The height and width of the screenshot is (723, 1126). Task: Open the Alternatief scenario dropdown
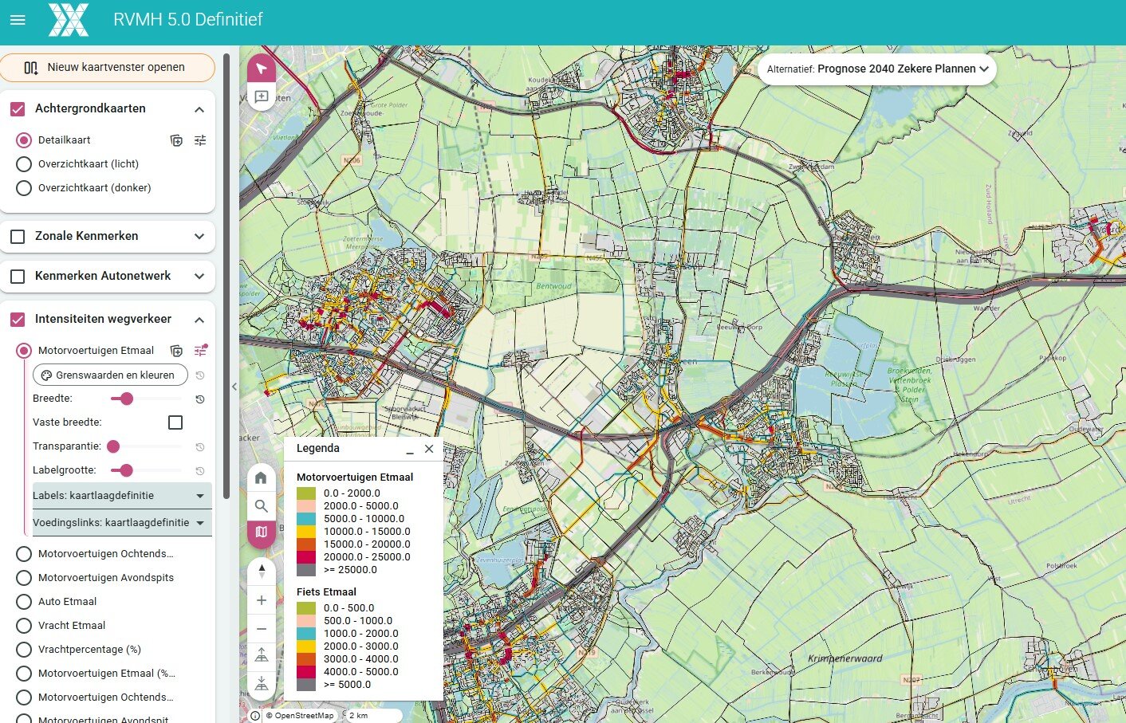click(x=876, y=69)
